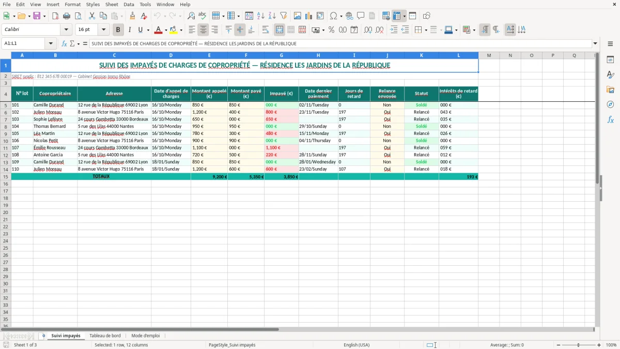Screen dimensions: 620x349
Task: Toggle wrap text
Action: [266, 30]
